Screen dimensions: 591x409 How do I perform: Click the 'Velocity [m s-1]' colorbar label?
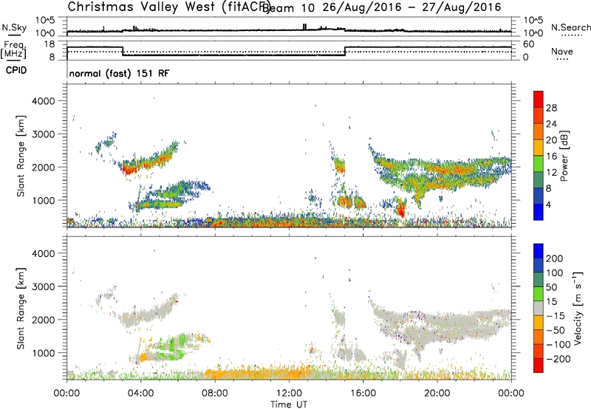tap(577, 308)
